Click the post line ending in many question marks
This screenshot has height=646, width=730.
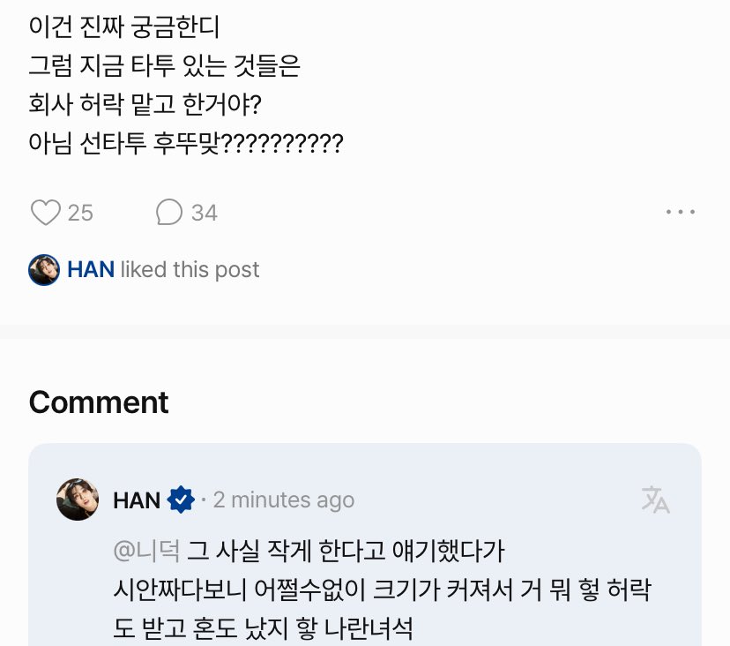(185, 143)
